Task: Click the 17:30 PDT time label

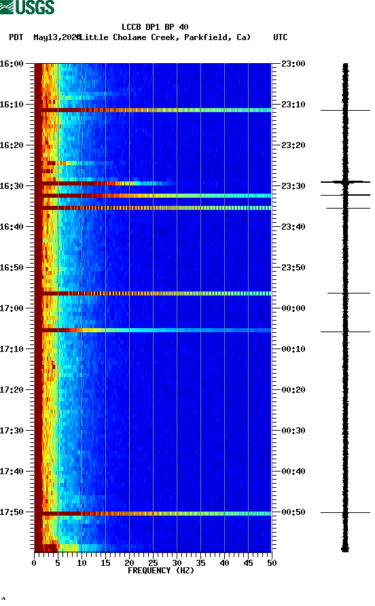Action: [12, 431]
